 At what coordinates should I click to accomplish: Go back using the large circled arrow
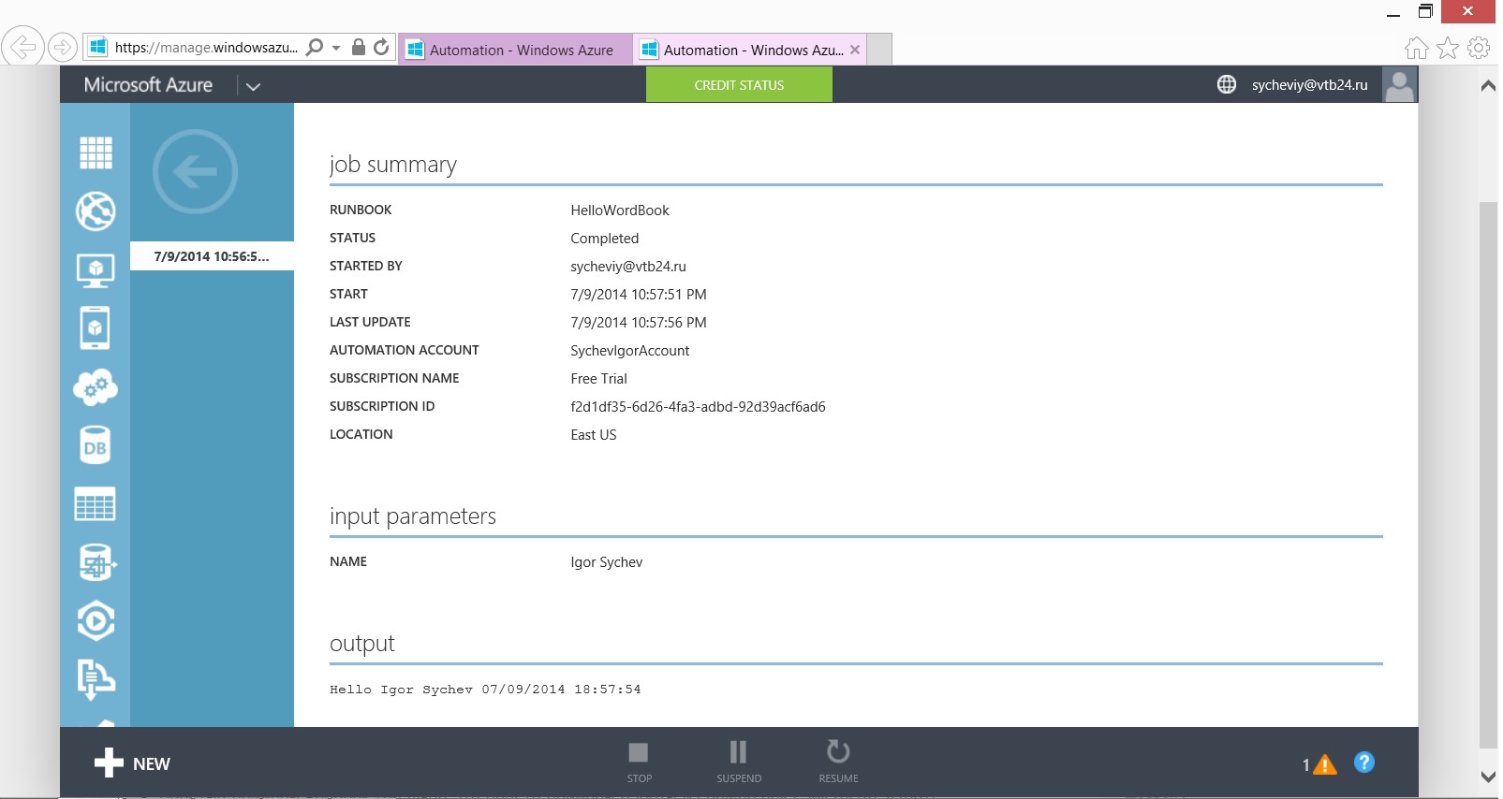(x=195, y=171)
